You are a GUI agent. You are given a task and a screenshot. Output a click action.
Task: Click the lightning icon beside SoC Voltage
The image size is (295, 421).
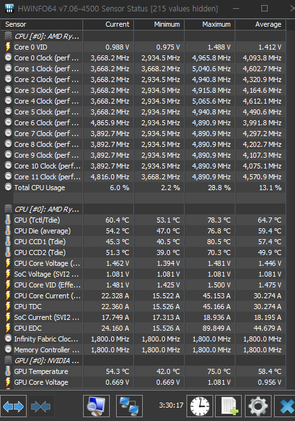point(8,274)
